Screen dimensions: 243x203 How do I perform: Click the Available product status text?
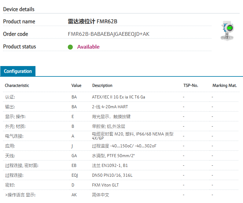point(88,47)
